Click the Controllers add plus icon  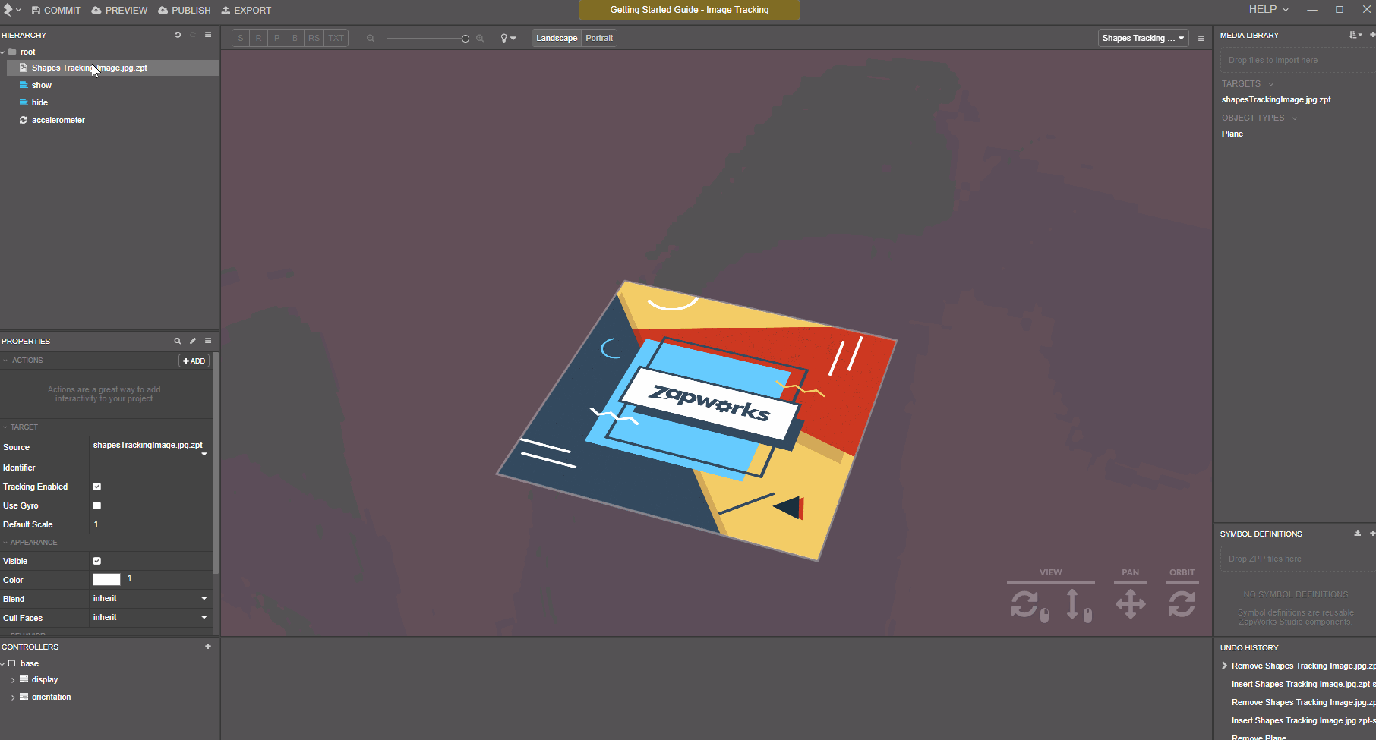(208, 647)
